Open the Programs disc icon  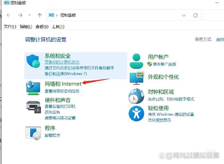point(33,133)
